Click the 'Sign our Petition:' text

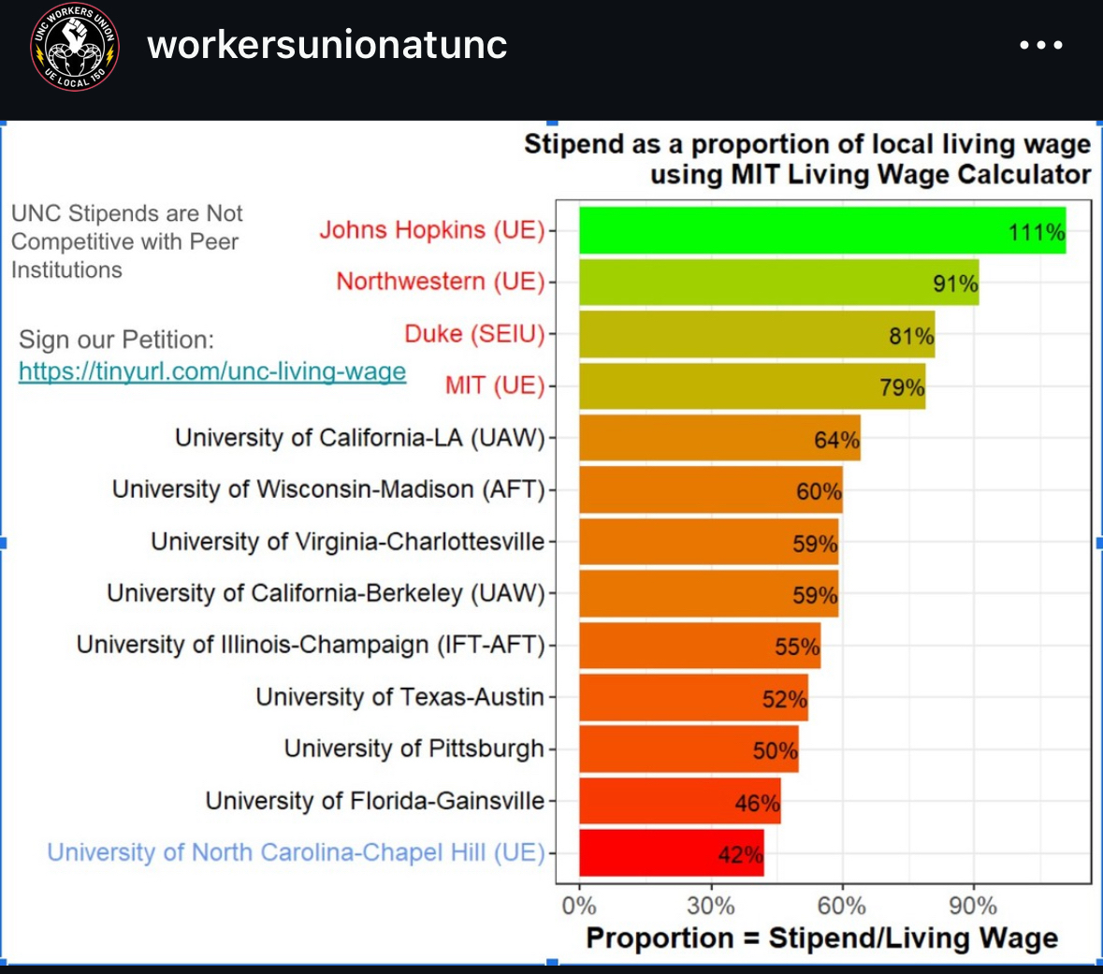pyautogui.click(x=116, y=340)
